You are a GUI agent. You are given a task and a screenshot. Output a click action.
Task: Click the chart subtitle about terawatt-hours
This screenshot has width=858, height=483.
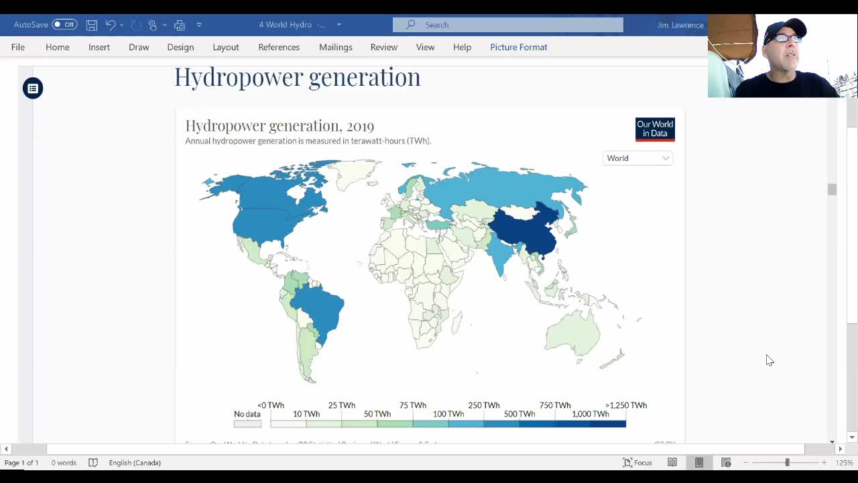tap(308, 141)
